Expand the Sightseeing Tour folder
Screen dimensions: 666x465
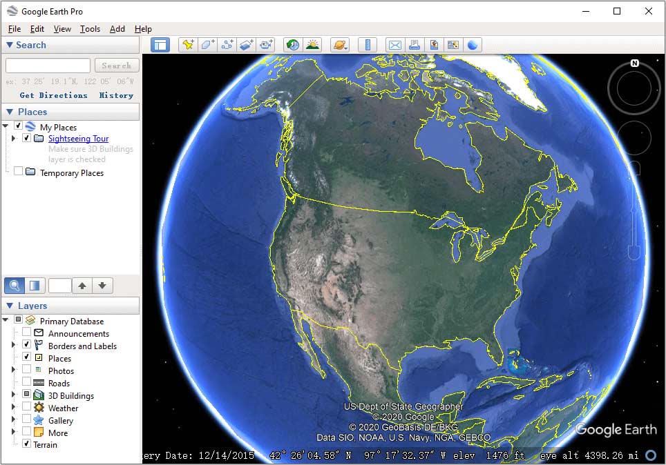[x=14, y=138]
